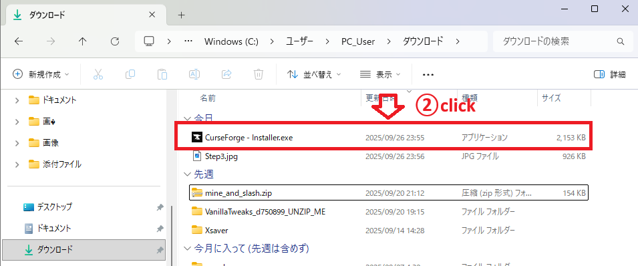Click the Cut scissors icon
Image resolution: width=638 pixels, height=266 pixels.
click(x=98, y=74)
